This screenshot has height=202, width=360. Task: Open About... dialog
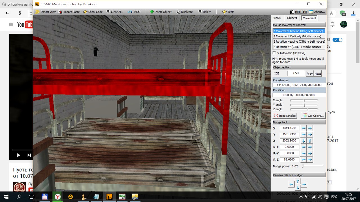coord(317,12)
